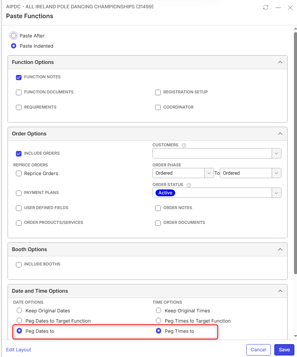This screenshot has width=297, height=357.
Task: Enable the Payment Plans checkbox
Action: (x=19, y=193)
